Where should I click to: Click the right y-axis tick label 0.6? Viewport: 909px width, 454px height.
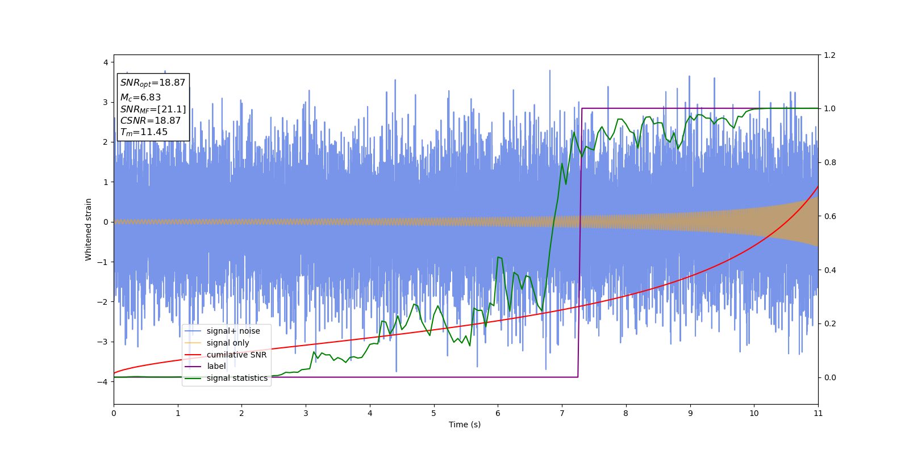(x=830, y=216)
